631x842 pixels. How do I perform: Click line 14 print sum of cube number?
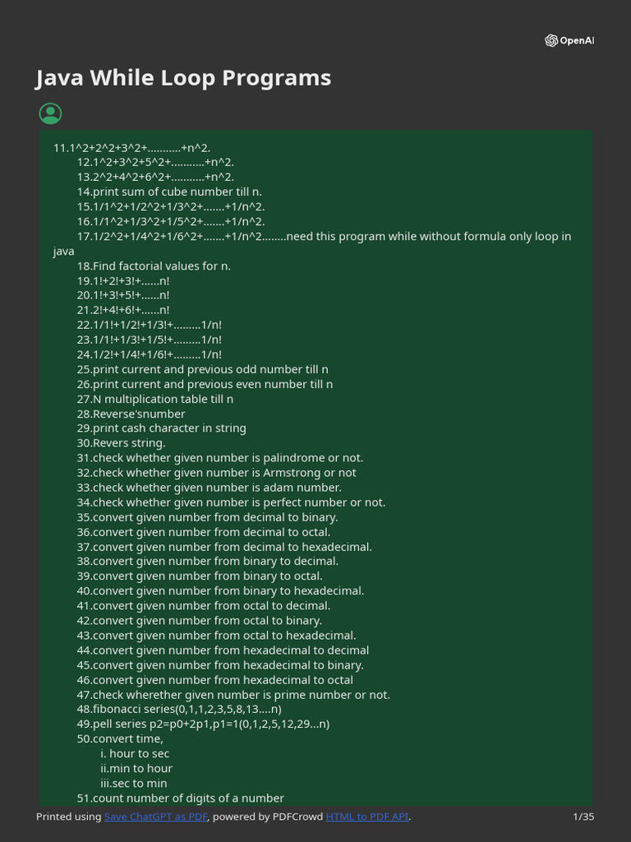(169, 192)
